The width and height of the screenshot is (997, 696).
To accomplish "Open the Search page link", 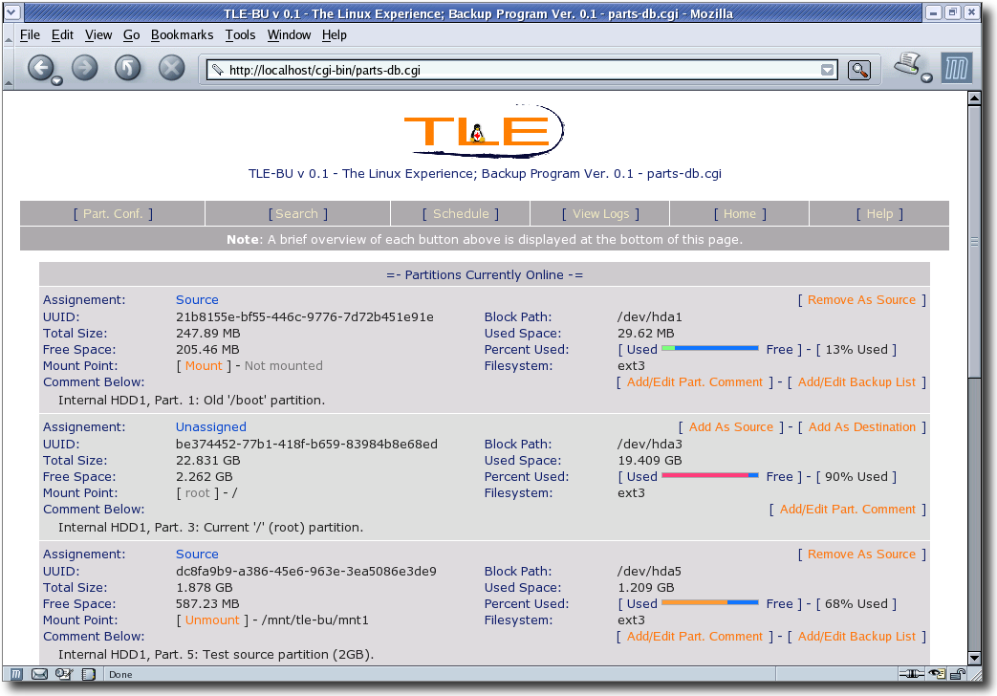I will [x=297, y=214].
